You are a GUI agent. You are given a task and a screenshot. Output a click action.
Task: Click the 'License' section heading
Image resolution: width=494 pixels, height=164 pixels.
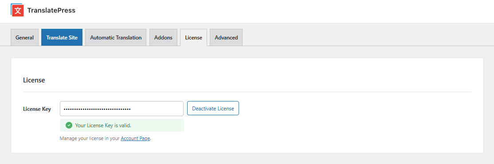34,80
